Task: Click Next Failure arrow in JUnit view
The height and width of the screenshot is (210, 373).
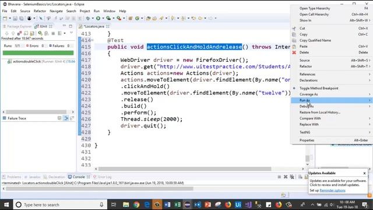Action: pos(6,33)
